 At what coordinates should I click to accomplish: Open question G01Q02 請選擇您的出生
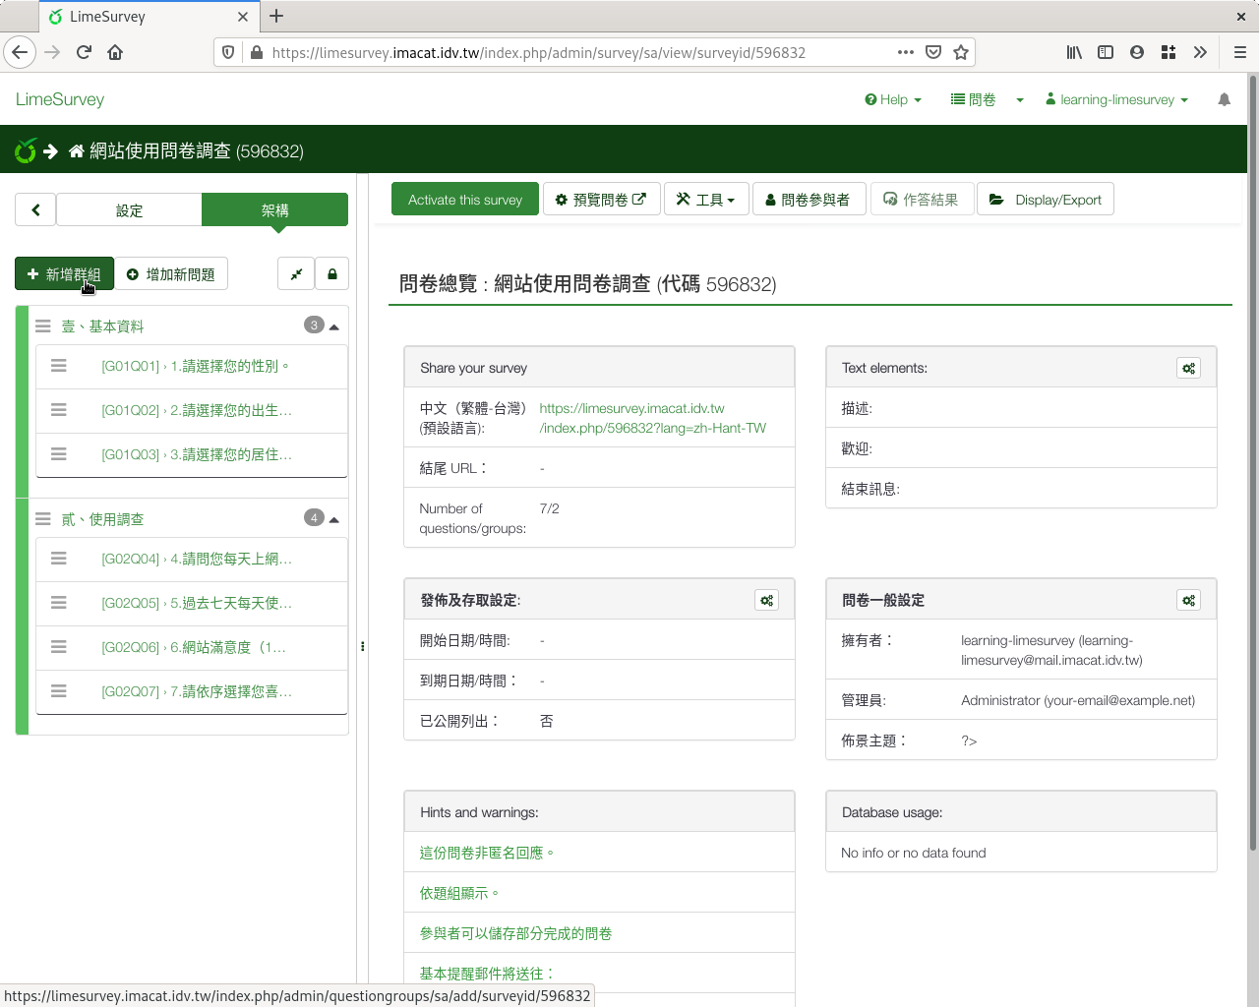(x=197, y=410)
